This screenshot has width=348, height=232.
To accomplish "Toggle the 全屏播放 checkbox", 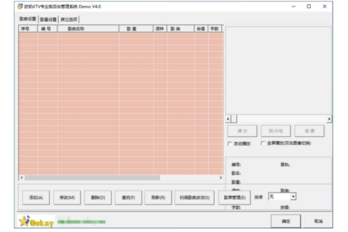I will (263, 143).
